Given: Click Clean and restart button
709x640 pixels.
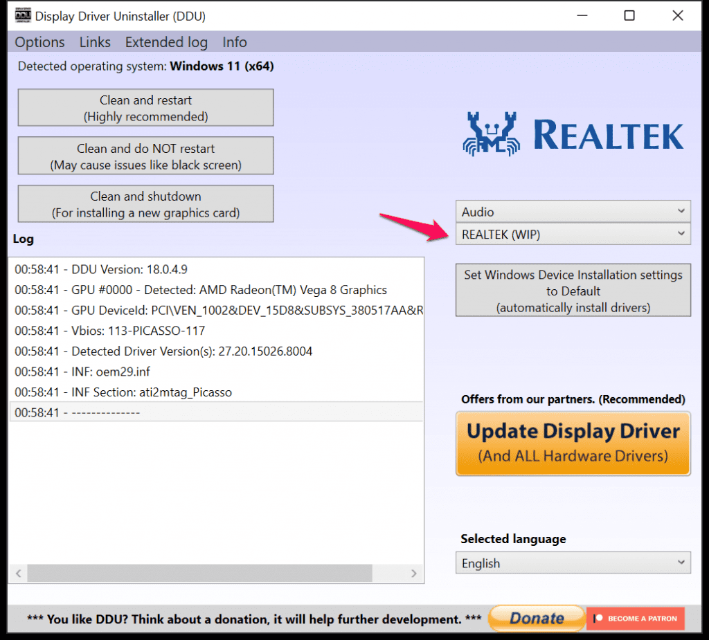Looking at the screenshot, I should pos(145,107).
